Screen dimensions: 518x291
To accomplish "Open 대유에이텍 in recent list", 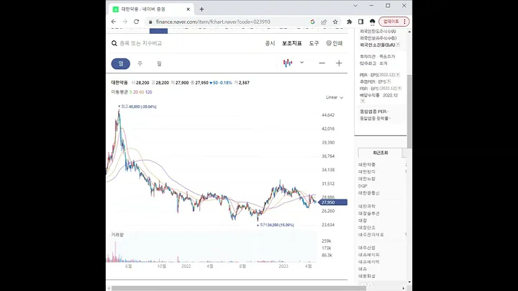I will pos(369,262).
